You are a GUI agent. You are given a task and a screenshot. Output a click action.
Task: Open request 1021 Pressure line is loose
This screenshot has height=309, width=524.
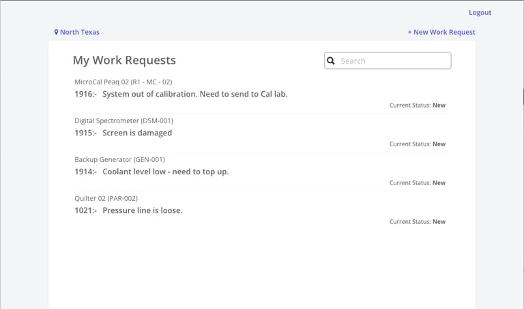click(x=128, y=211)
